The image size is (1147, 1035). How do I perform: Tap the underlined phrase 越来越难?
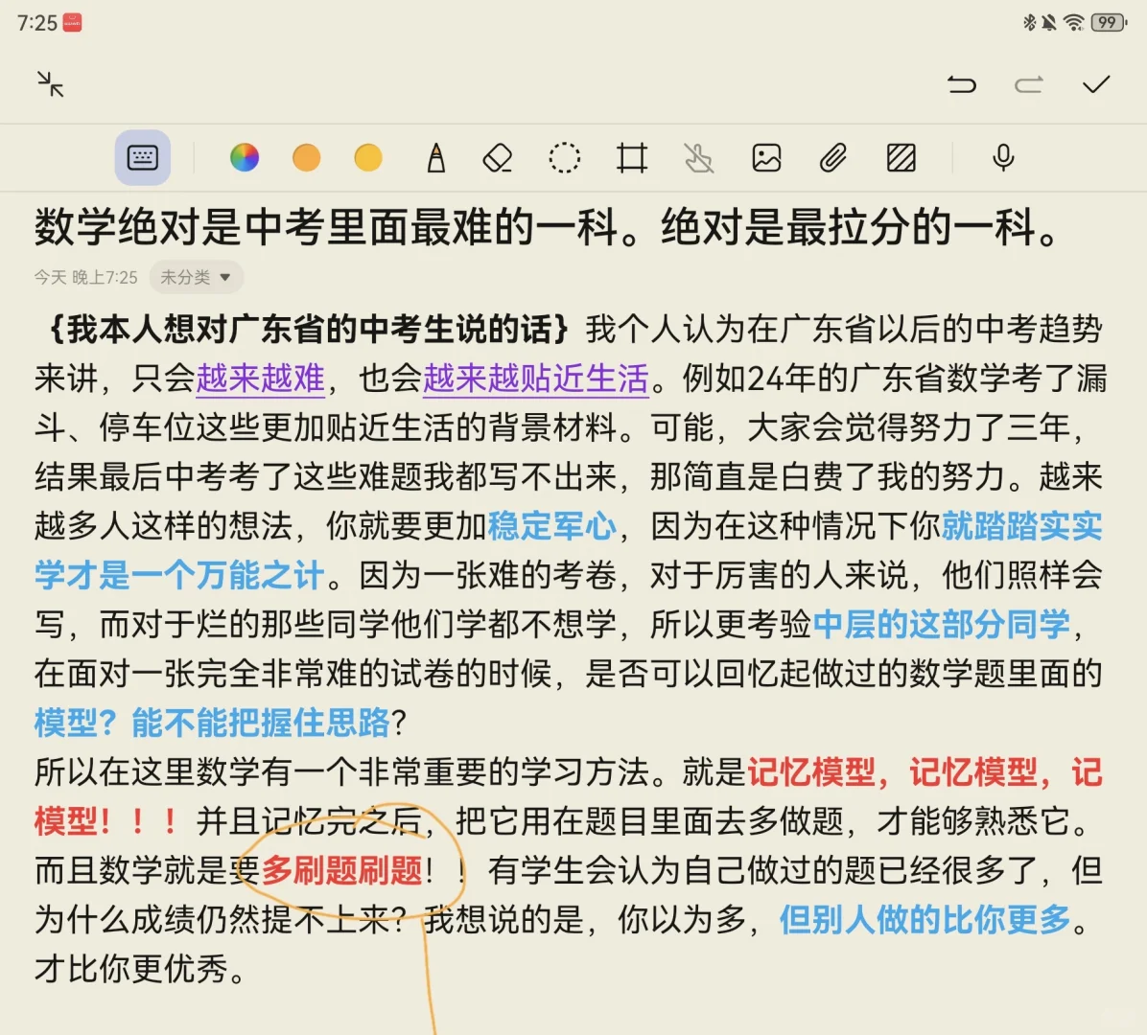coord(261,379)
